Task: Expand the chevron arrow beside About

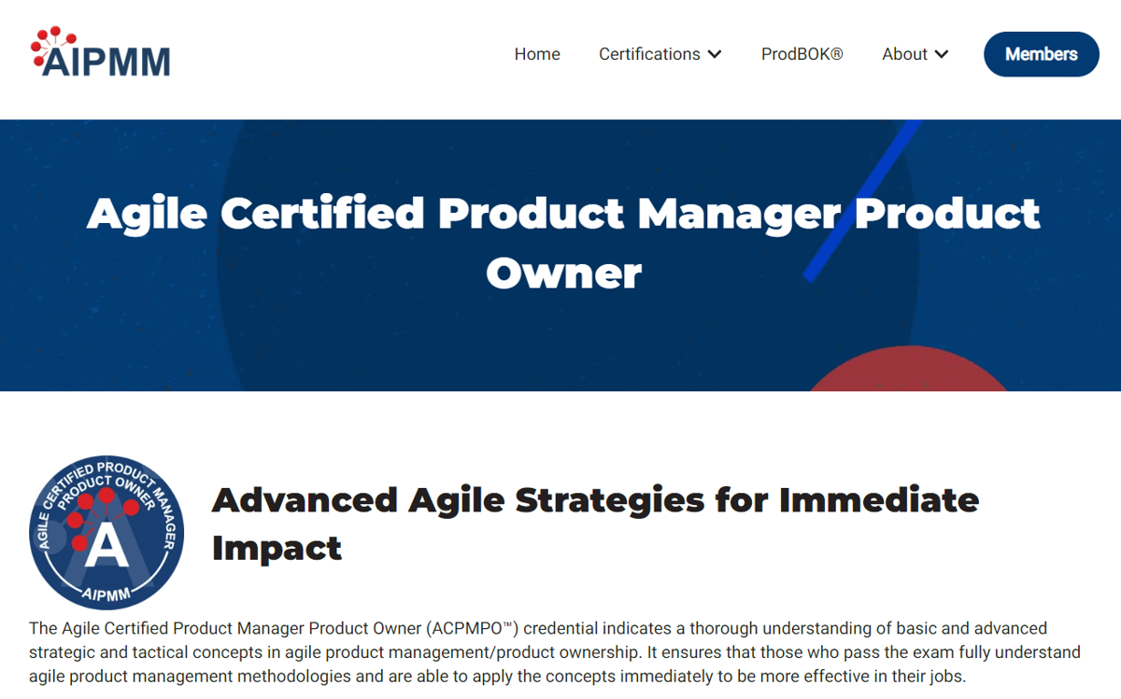Action: [942, 54]
